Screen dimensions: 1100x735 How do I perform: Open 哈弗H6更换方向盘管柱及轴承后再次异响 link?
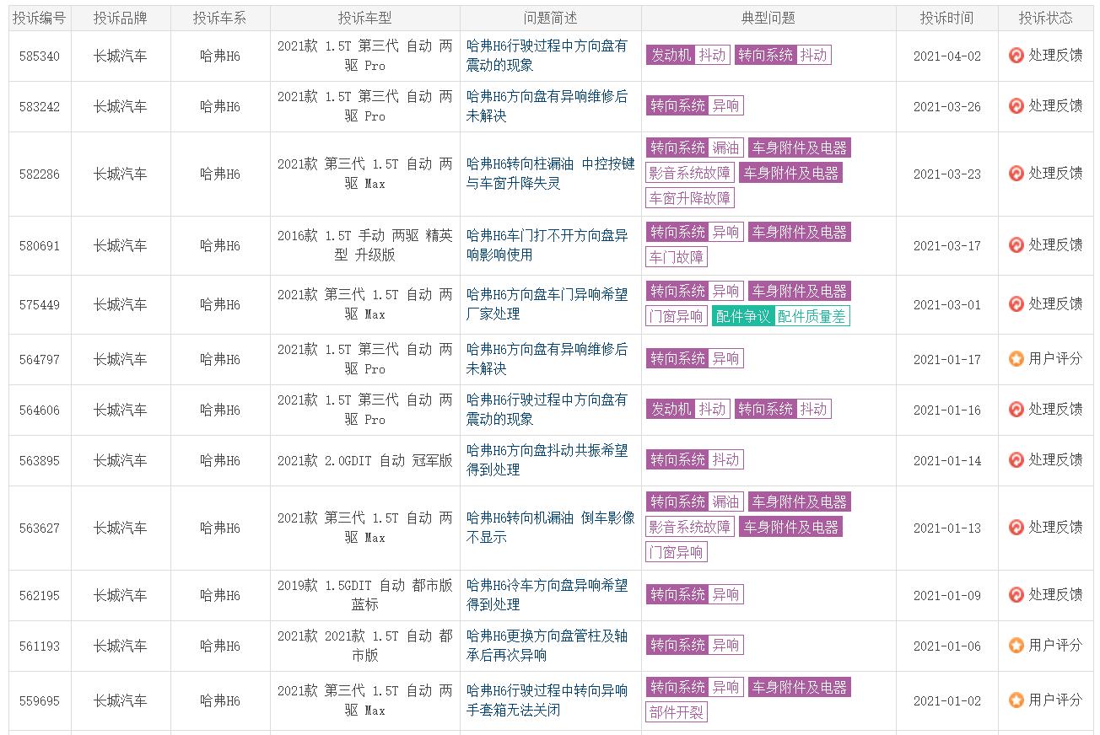tap(547, 646)
